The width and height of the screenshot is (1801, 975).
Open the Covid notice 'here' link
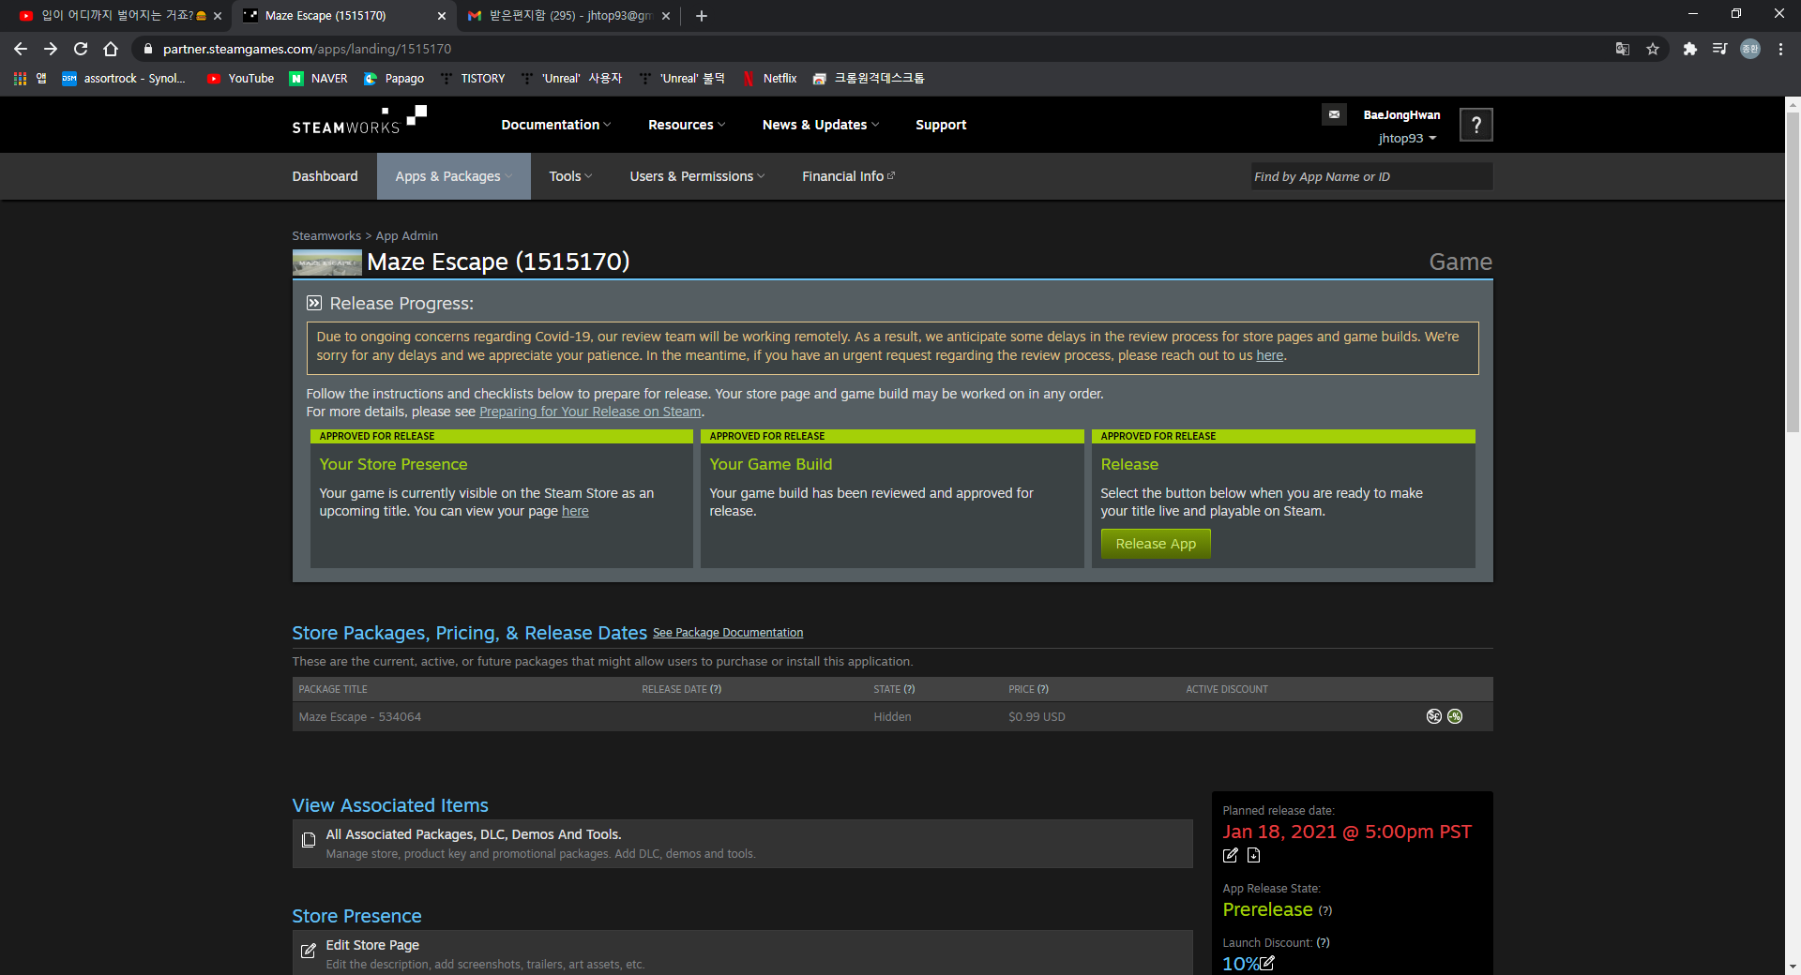pyautogui.click(x=1270, y=355)
